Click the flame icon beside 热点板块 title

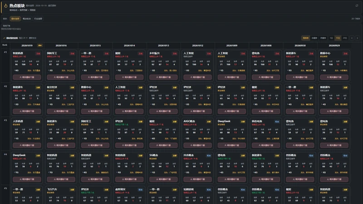point(6,6)
